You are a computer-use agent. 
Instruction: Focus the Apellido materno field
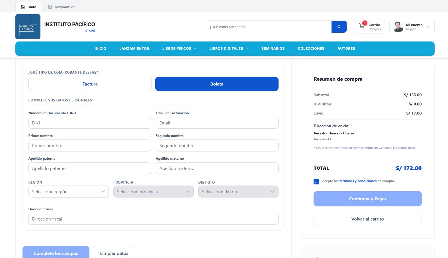point(217,168)
